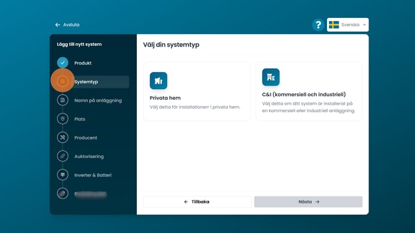Open the Svenska language dropdown
The image size is (415, 233).
click(x=347, y=25)
